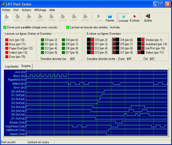
Task: Activate Ecriture write mode icon
Action: click(x=135, y=18)
